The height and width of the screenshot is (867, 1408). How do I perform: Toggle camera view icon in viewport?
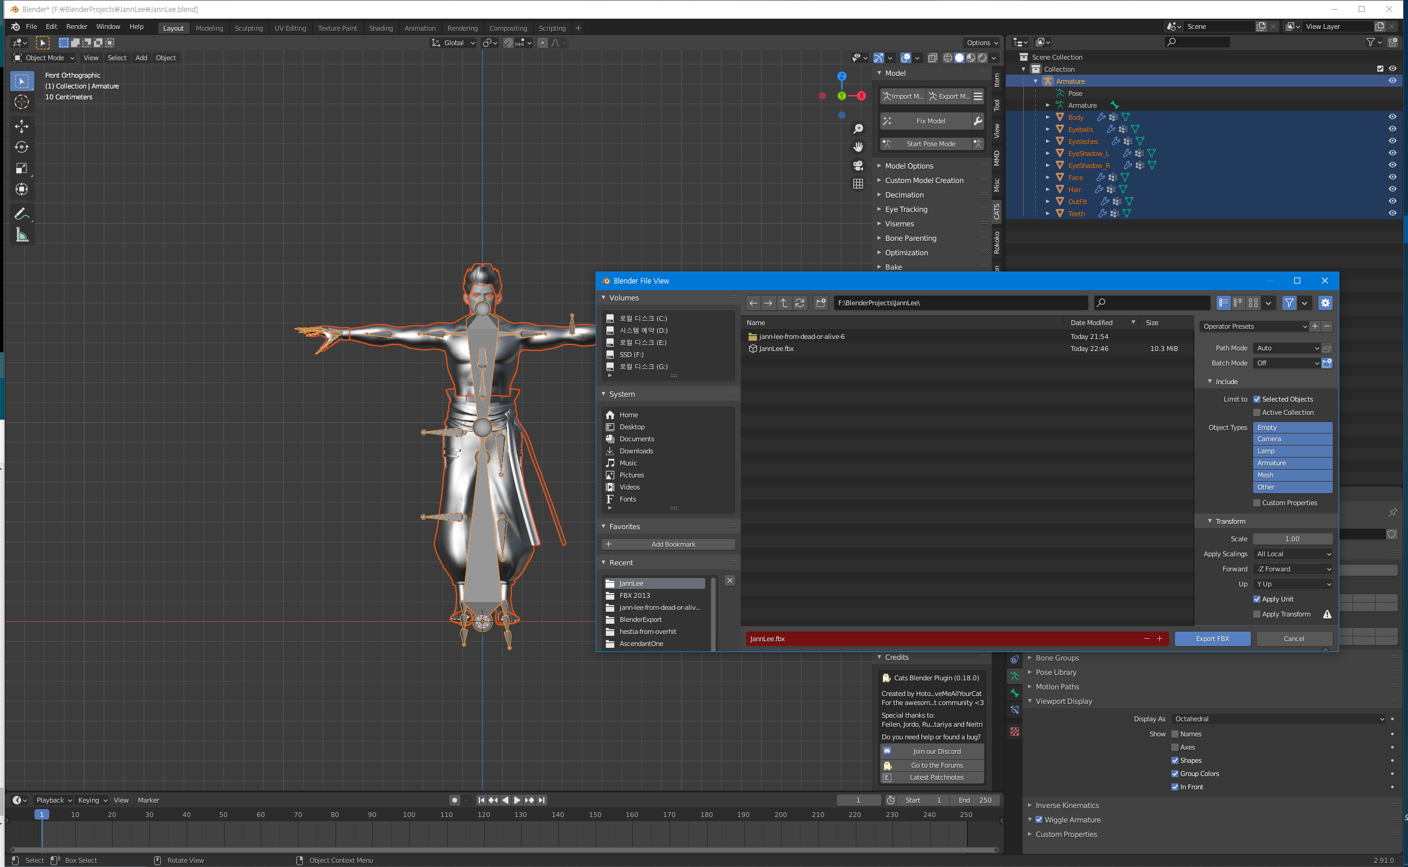(x=858, y=165)
